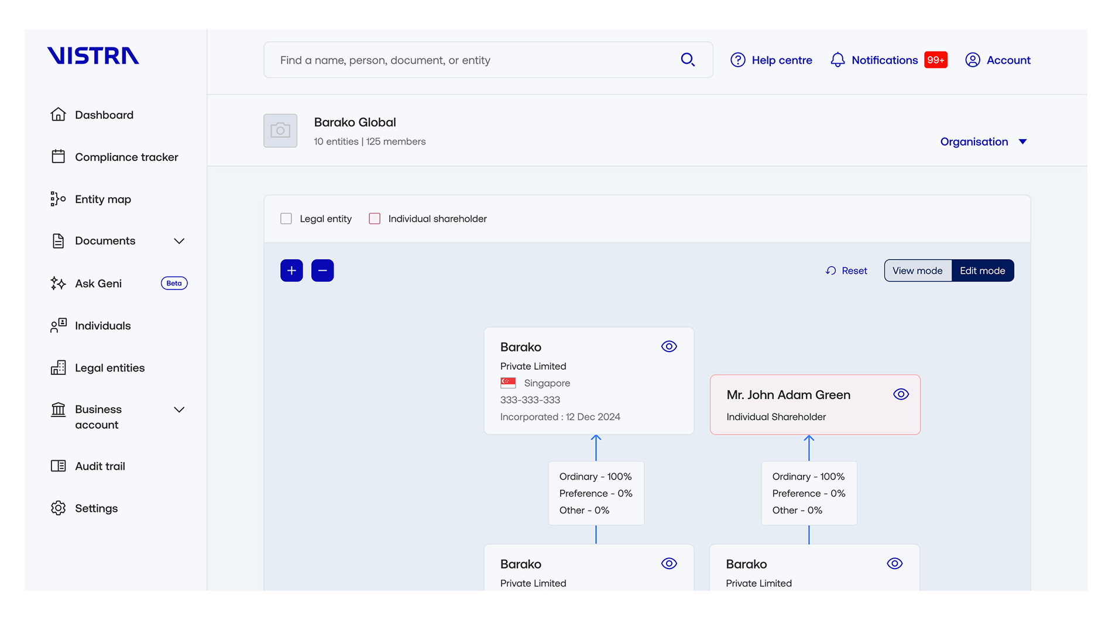Click the 'Baroko Global' organisation title
1112x620 pixels.
pos(355,122)
